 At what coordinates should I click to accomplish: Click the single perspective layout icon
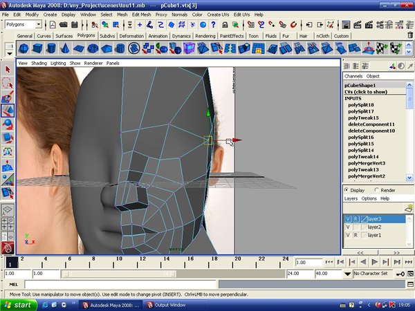8,209
